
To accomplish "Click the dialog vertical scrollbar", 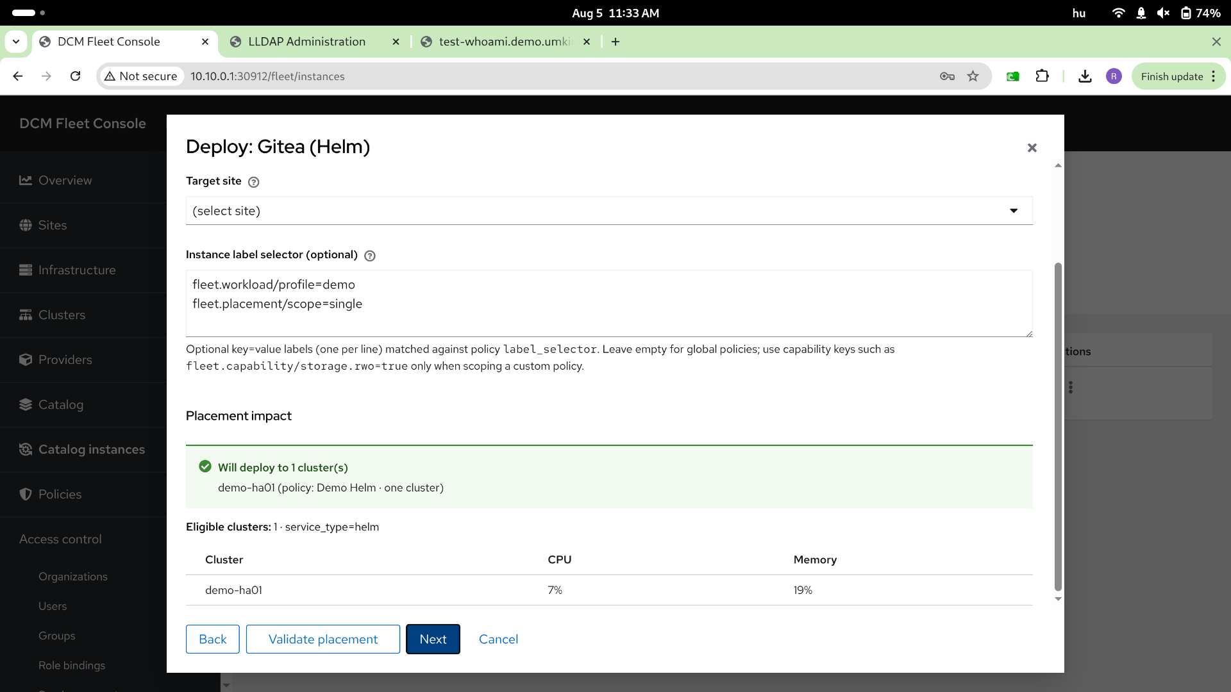I will click(x=1058, y=427).
